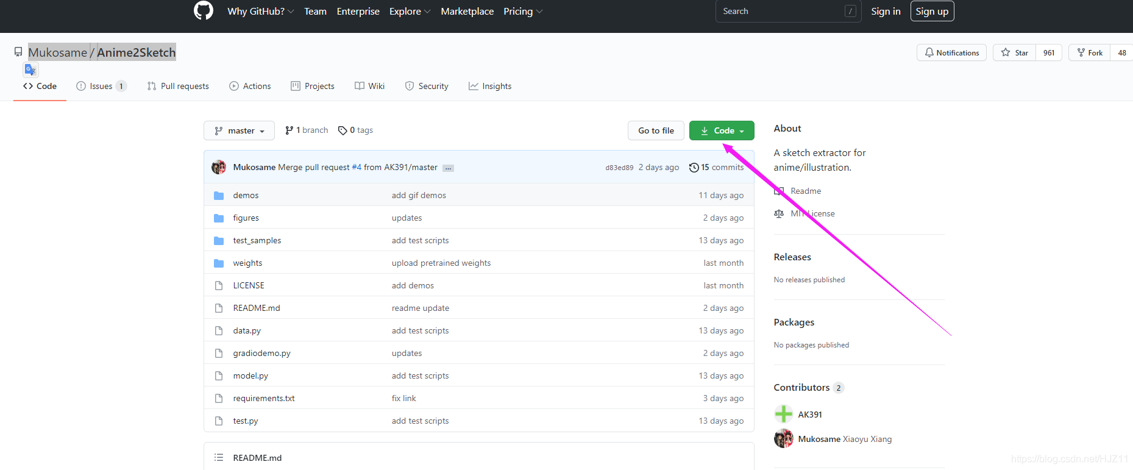
Task: Open the 'upload pretrained weights' commit message
Action: [441, 263]
